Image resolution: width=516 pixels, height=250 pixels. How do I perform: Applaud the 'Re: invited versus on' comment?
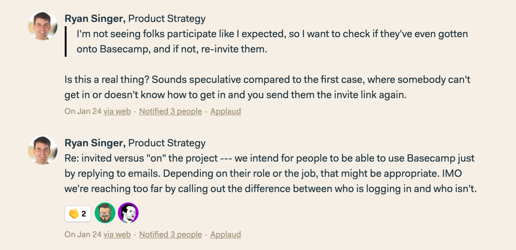click(x=226, y=234)
